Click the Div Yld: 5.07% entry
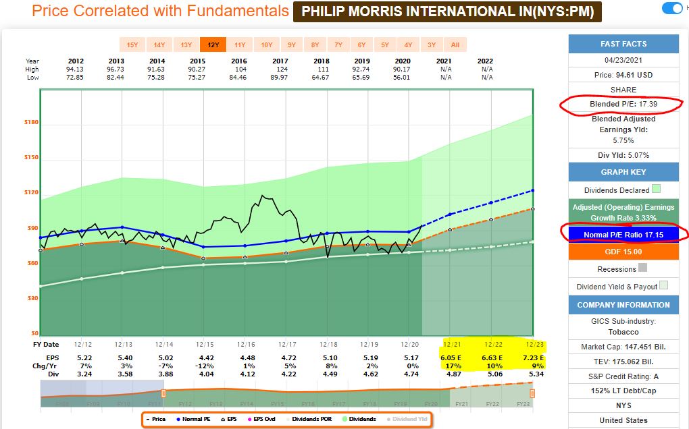Screen dimensions: 689x429 (623, 155)
